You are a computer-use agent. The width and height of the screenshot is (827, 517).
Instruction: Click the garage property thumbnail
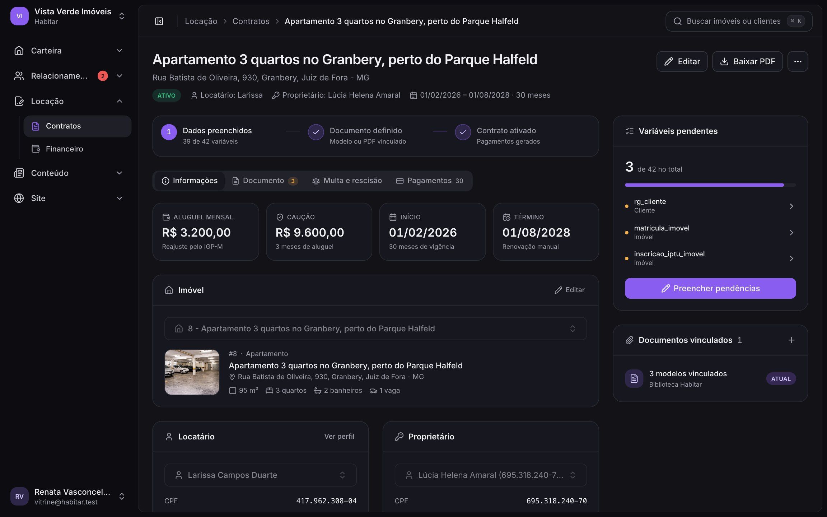(192, 372)
